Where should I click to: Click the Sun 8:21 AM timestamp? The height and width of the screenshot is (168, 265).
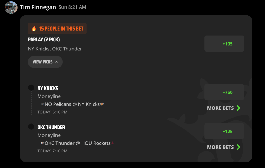click(72, 7)
